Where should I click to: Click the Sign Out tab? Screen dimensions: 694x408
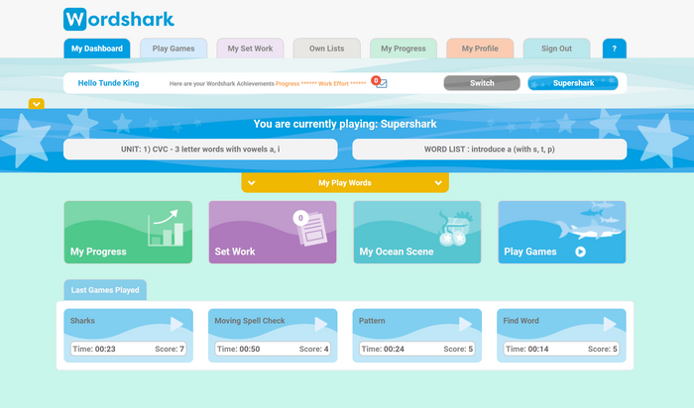coord(556,49)
